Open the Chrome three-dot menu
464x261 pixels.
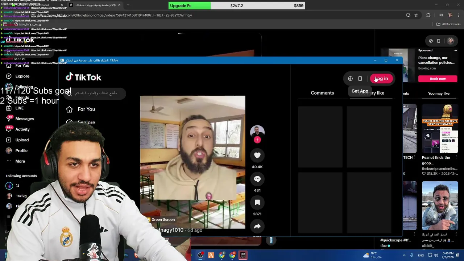[x=458, y=15]
